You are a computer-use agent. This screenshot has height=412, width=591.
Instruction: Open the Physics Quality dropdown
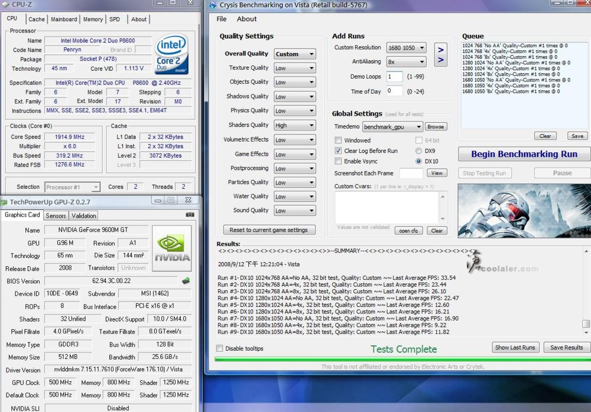pos(295,111)
